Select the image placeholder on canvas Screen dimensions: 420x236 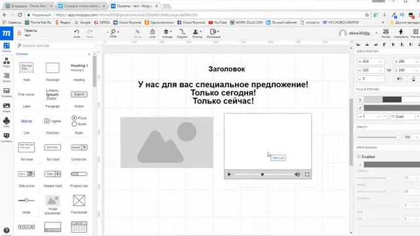(167, 142)
